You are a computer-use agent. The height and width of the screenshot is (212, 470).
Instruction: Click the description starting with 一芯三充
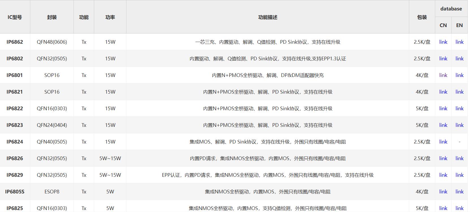pos(268,42)
